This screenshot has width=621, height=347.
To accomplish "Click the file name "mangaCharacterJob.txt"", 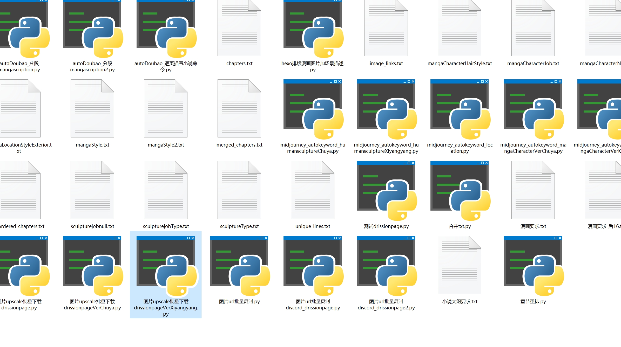I will pyautogui.click(x=533, y=64).
